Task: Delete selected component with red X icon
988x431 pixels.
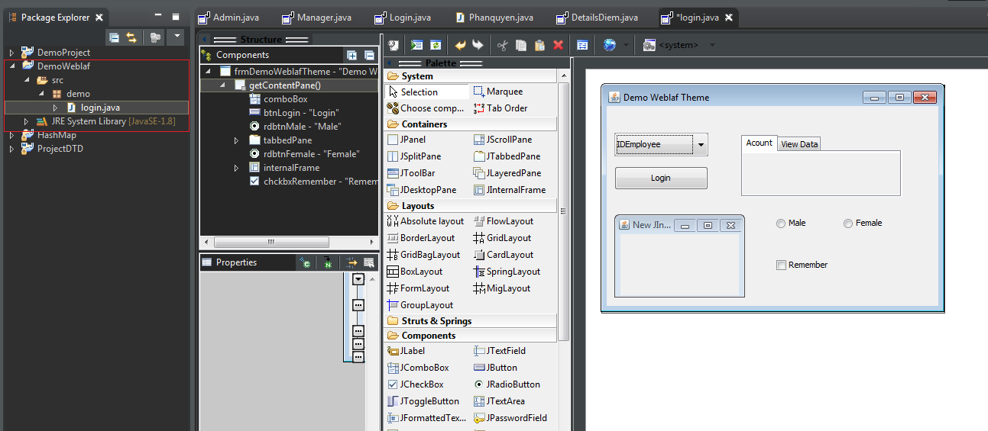Action: (558, 45)
